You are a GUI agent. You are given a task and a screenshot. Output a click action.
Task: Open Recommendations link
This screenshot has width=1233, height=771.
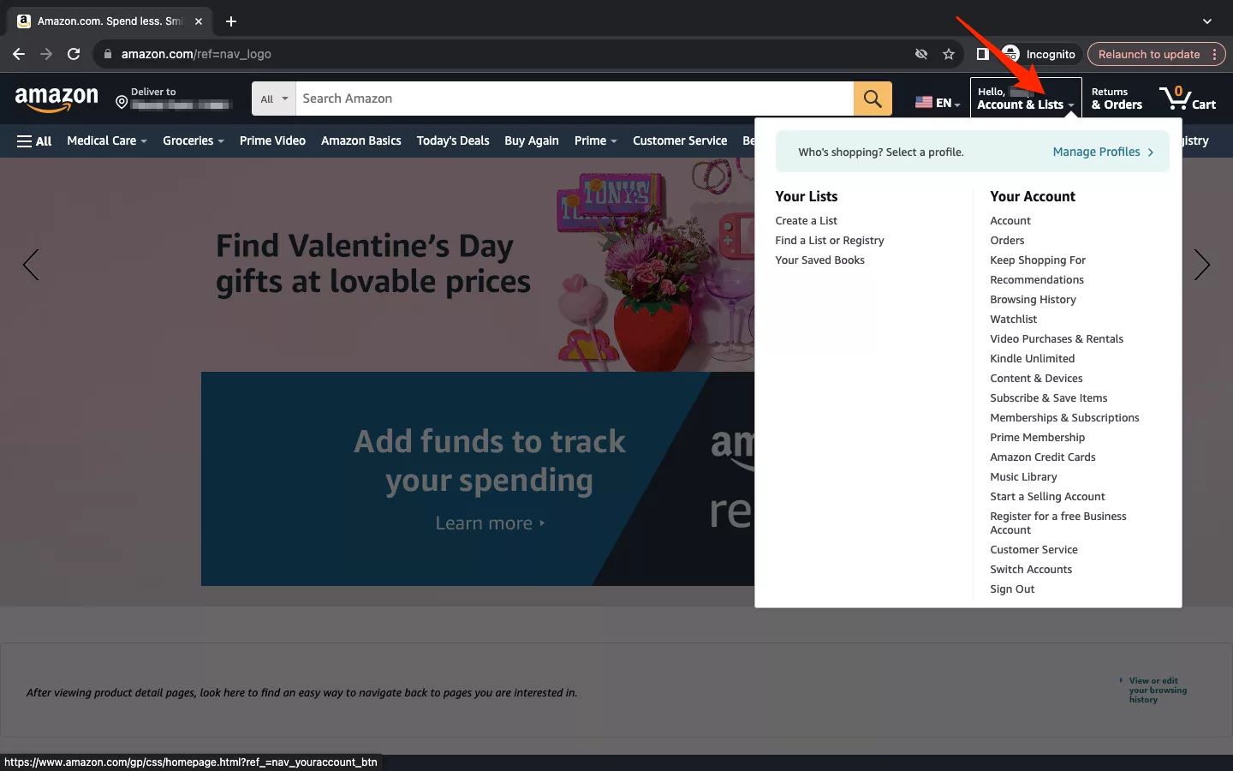pos(1037,280)
